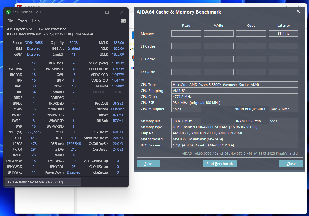
Task: Click the VDIMM value 1,3500V
Action: point(118,86)
